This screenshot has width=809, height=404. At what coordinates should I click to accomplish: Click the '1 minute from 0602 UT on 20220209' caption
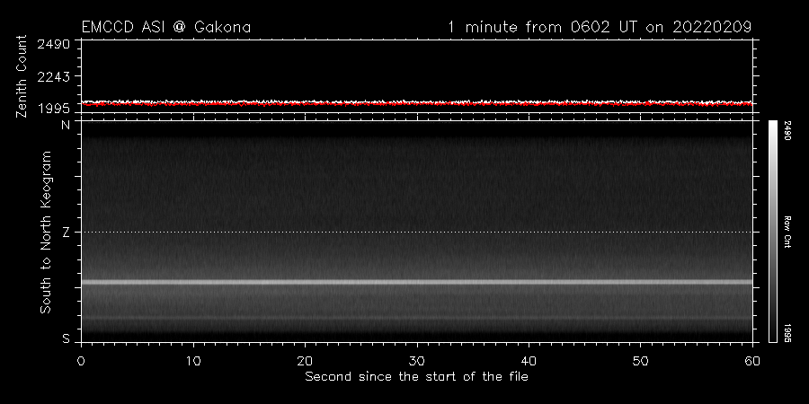click(600, 27)
